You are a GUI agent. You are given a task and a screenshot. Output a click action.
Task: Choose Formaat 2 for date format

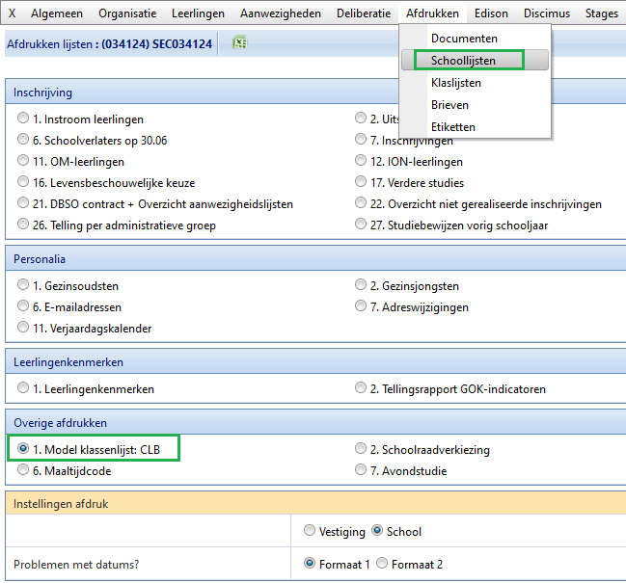click(382, 564)
